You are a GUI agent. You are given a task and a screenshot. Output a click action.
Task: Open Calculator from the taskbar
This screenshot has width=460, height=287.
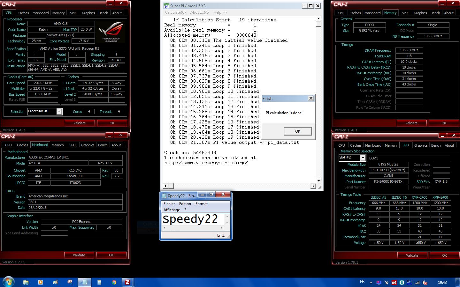point(99,282)
